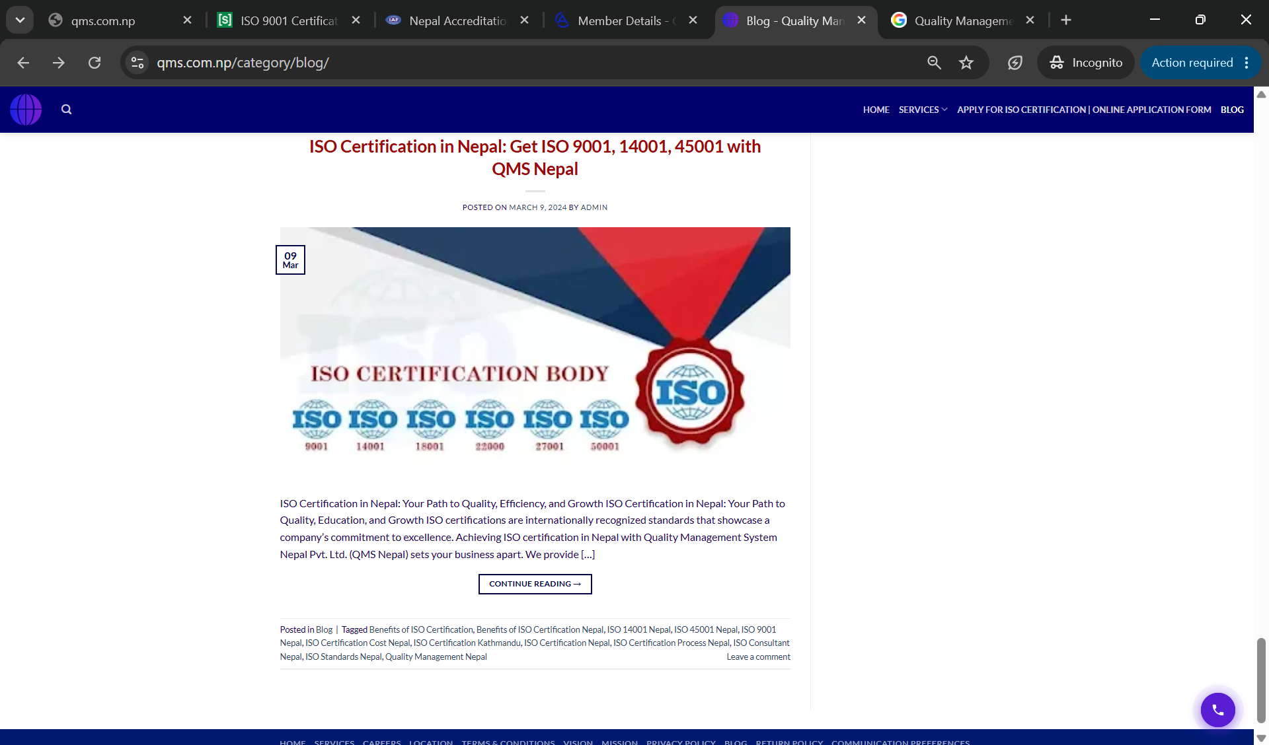Expand the SERVICES dropdown menu
This screenshot has height=745, width=1269.
[x=923, y=110]
